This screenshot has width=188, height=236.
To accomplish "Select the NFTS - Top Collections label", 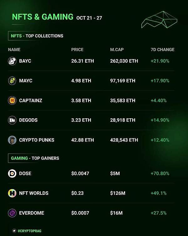I will coord(37,36).
